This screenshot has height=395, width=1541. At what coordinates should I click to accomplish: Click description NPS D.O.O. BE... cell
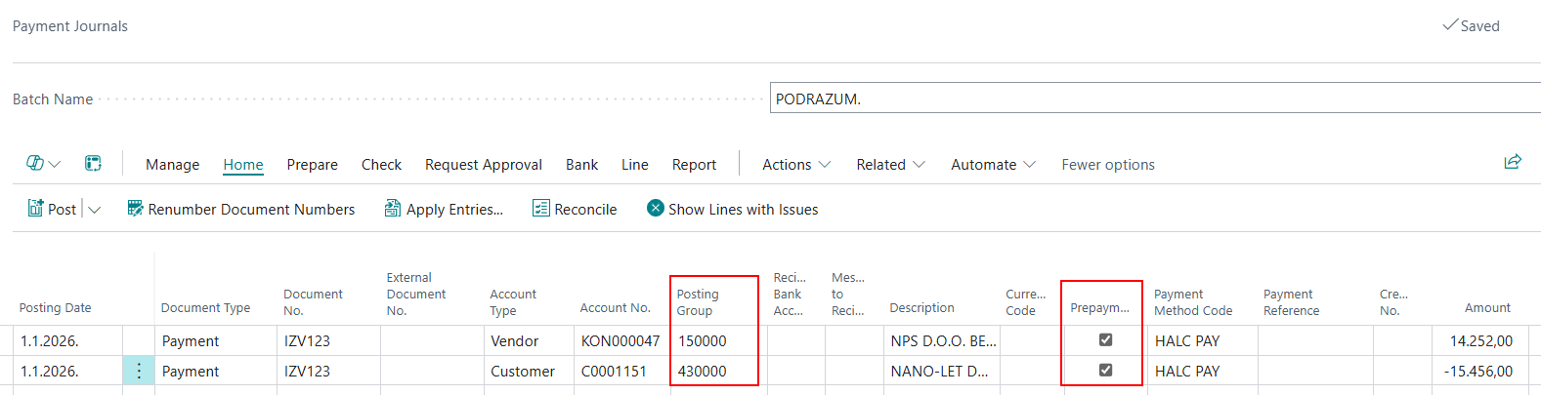point(943,340)
